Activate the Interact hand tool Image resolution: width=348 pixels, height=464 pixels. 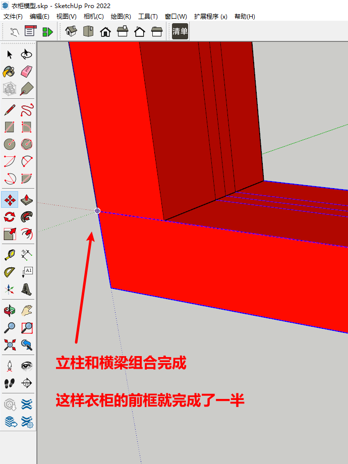[14, 31]
